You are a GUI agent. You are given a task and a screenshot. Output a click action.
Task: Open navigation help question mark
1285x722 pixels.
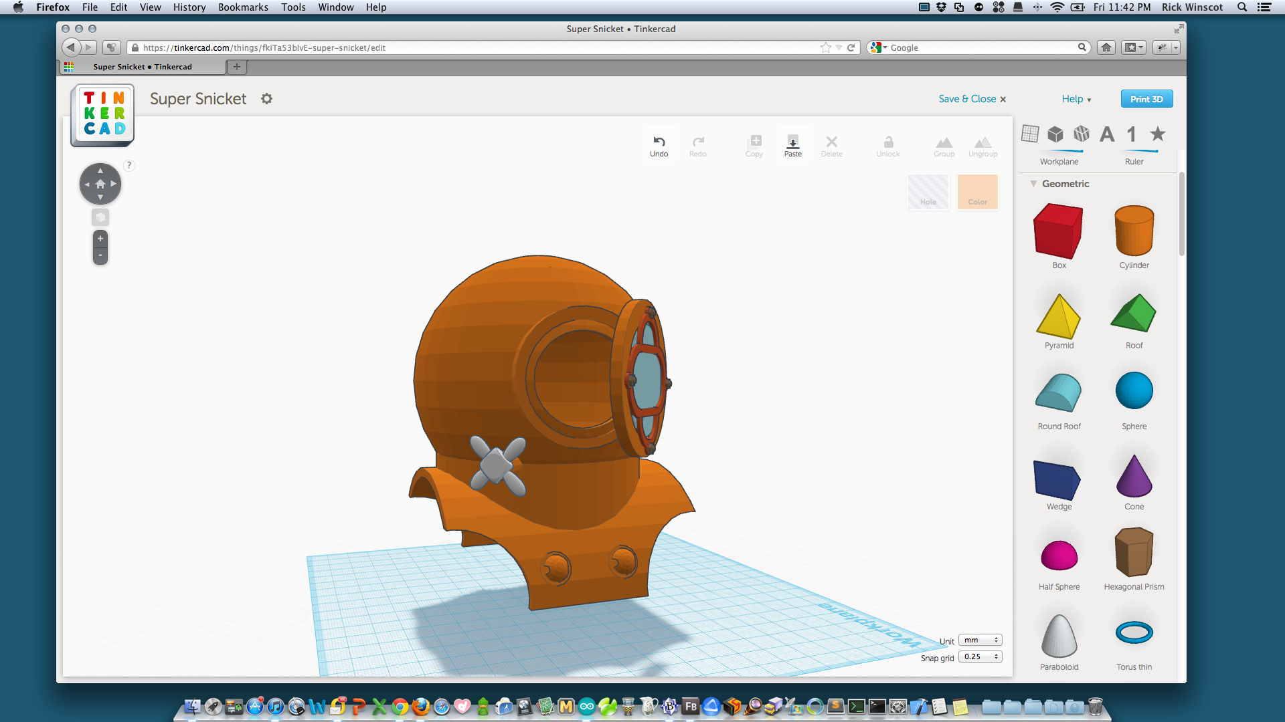coord(129,165)
